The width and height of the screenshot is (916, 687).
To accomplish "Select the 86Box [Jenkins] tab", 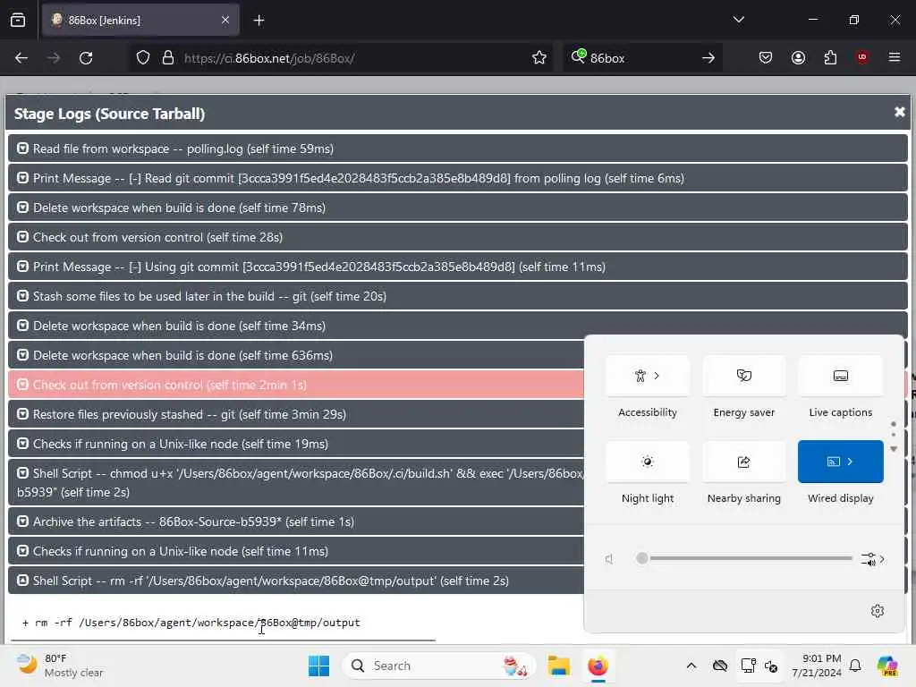I will pyautogui.click(x=140, y=20).
